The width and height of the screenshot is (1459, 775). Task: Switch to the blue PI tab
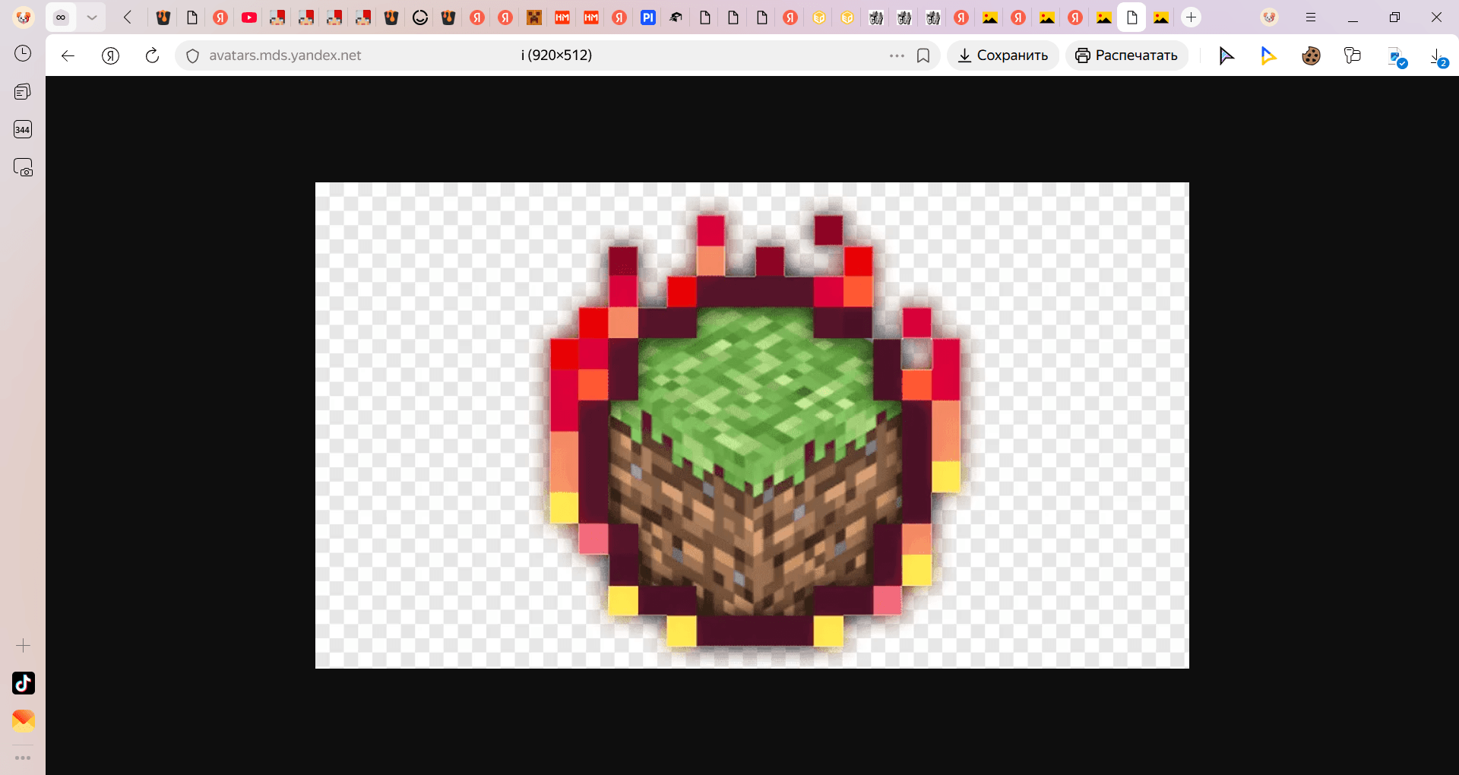[x=648, y=17]
